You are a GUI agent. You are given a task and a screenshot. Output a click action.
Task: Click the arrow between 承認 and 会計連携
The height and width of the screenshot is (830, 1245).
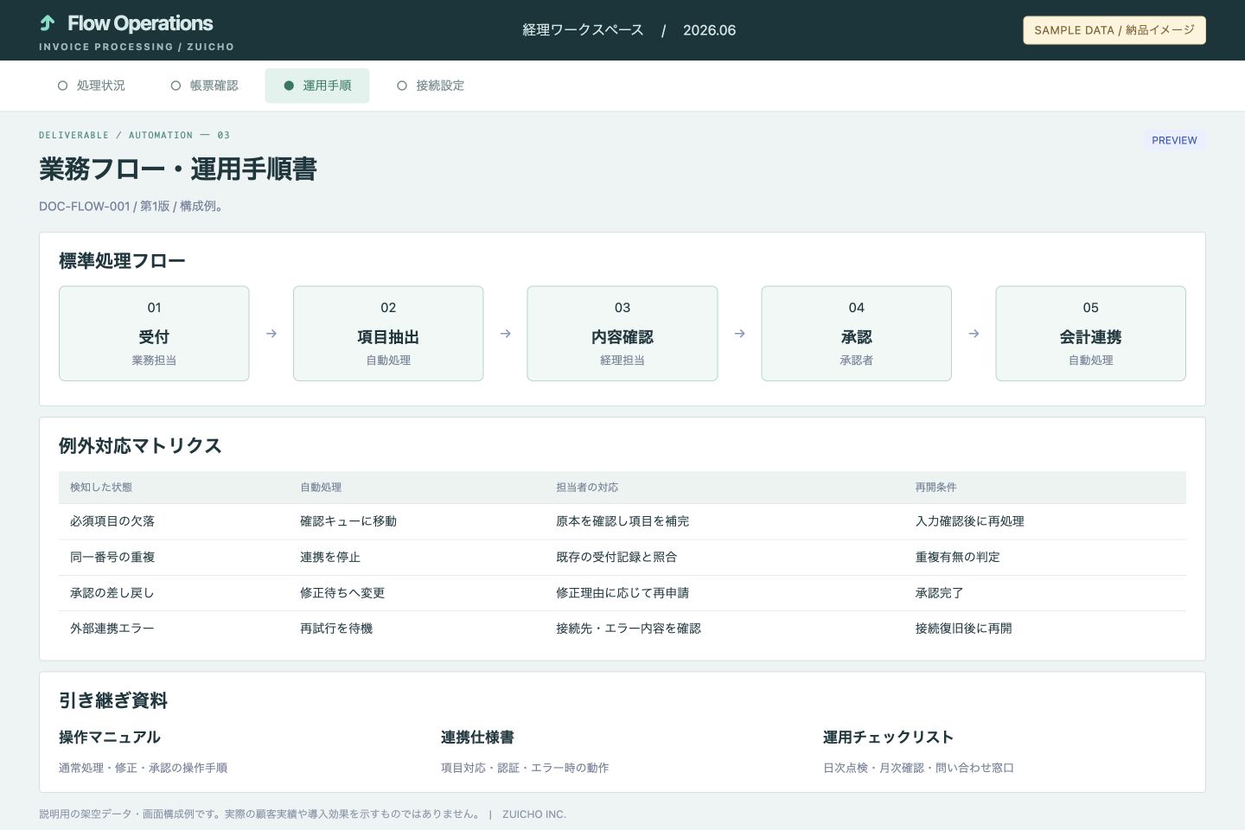(974, 334)
